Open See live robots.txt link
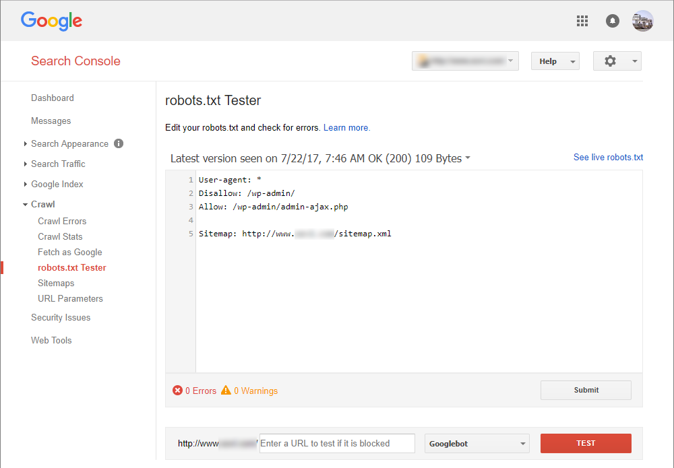674x468 pixels. (x=608, y=157)
